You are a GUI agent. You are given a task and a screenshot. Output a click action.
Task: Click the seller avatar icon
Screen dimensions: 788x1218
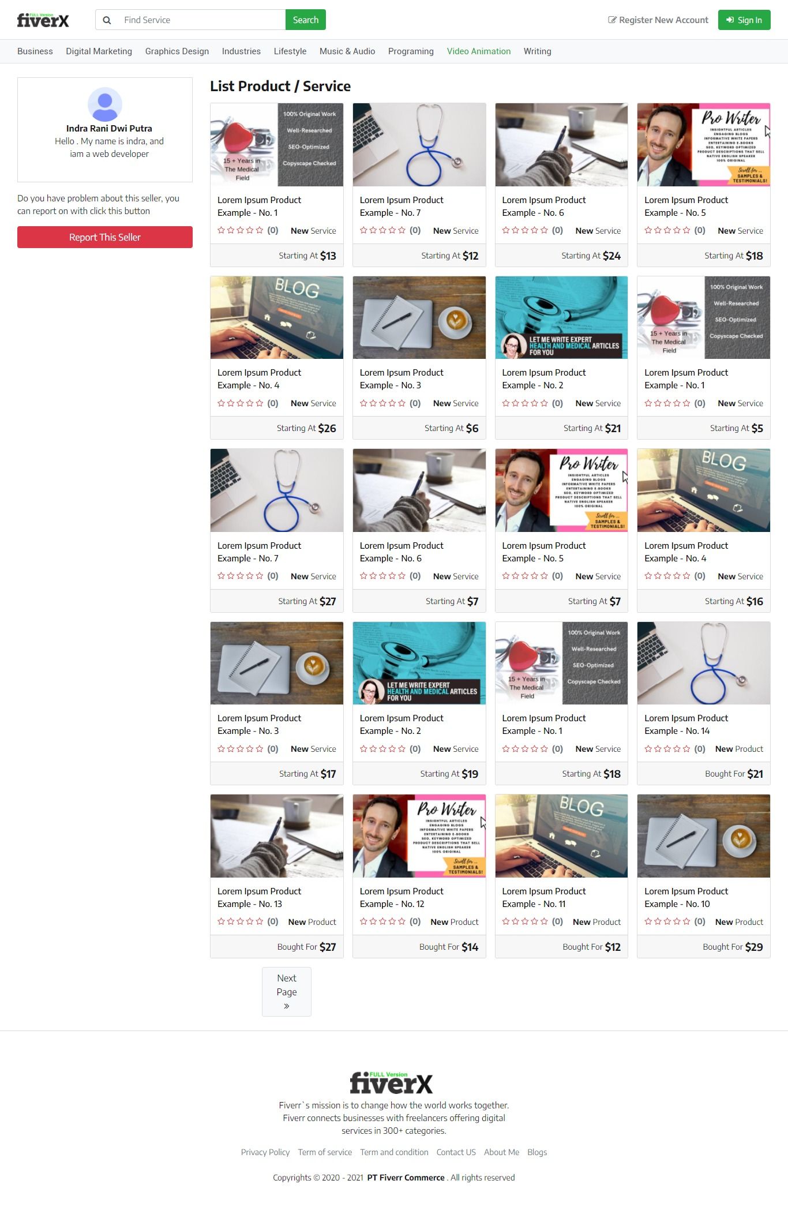click(x=105, y=104)
